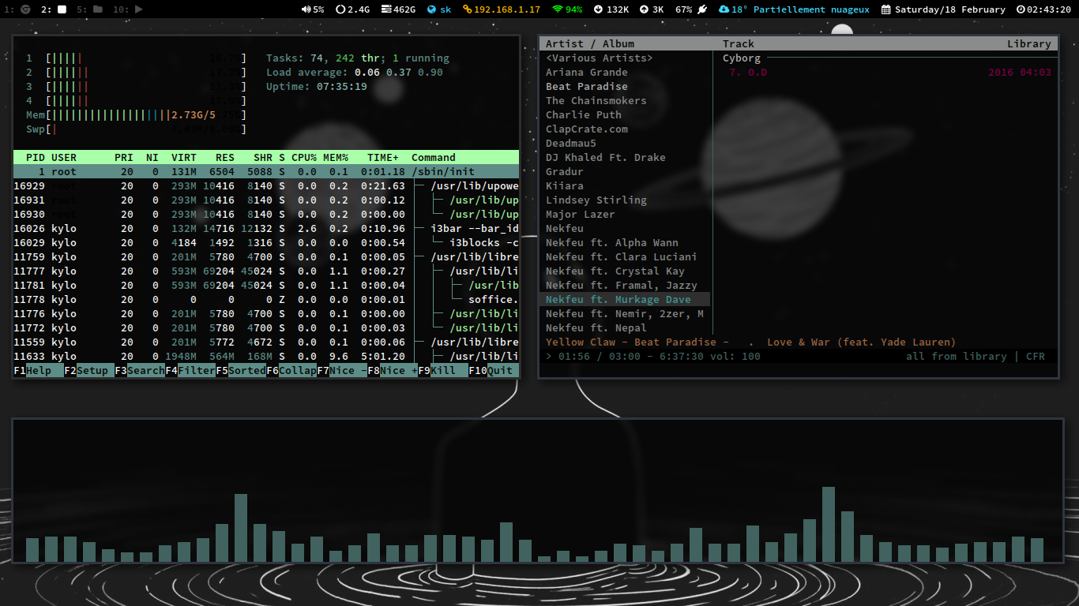Select Lindsey Stirling in artist list

click(x=596, y=200)
